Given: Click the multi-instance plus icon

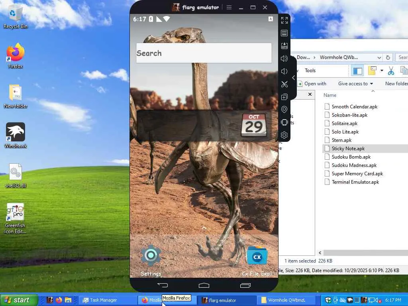Looking at the screenshot, I should [x=284, y=97].
